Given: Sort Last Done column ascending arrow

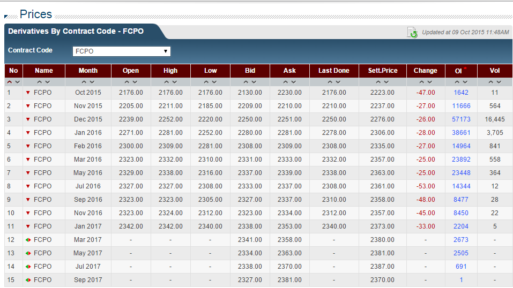Looking at the screenshot, I should click(330, 82).
